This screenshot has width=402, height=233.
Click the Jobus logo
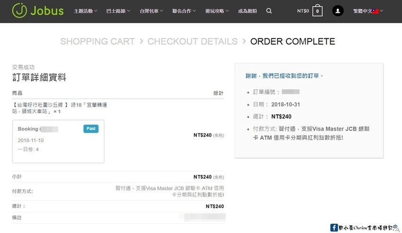coord(38,10)
